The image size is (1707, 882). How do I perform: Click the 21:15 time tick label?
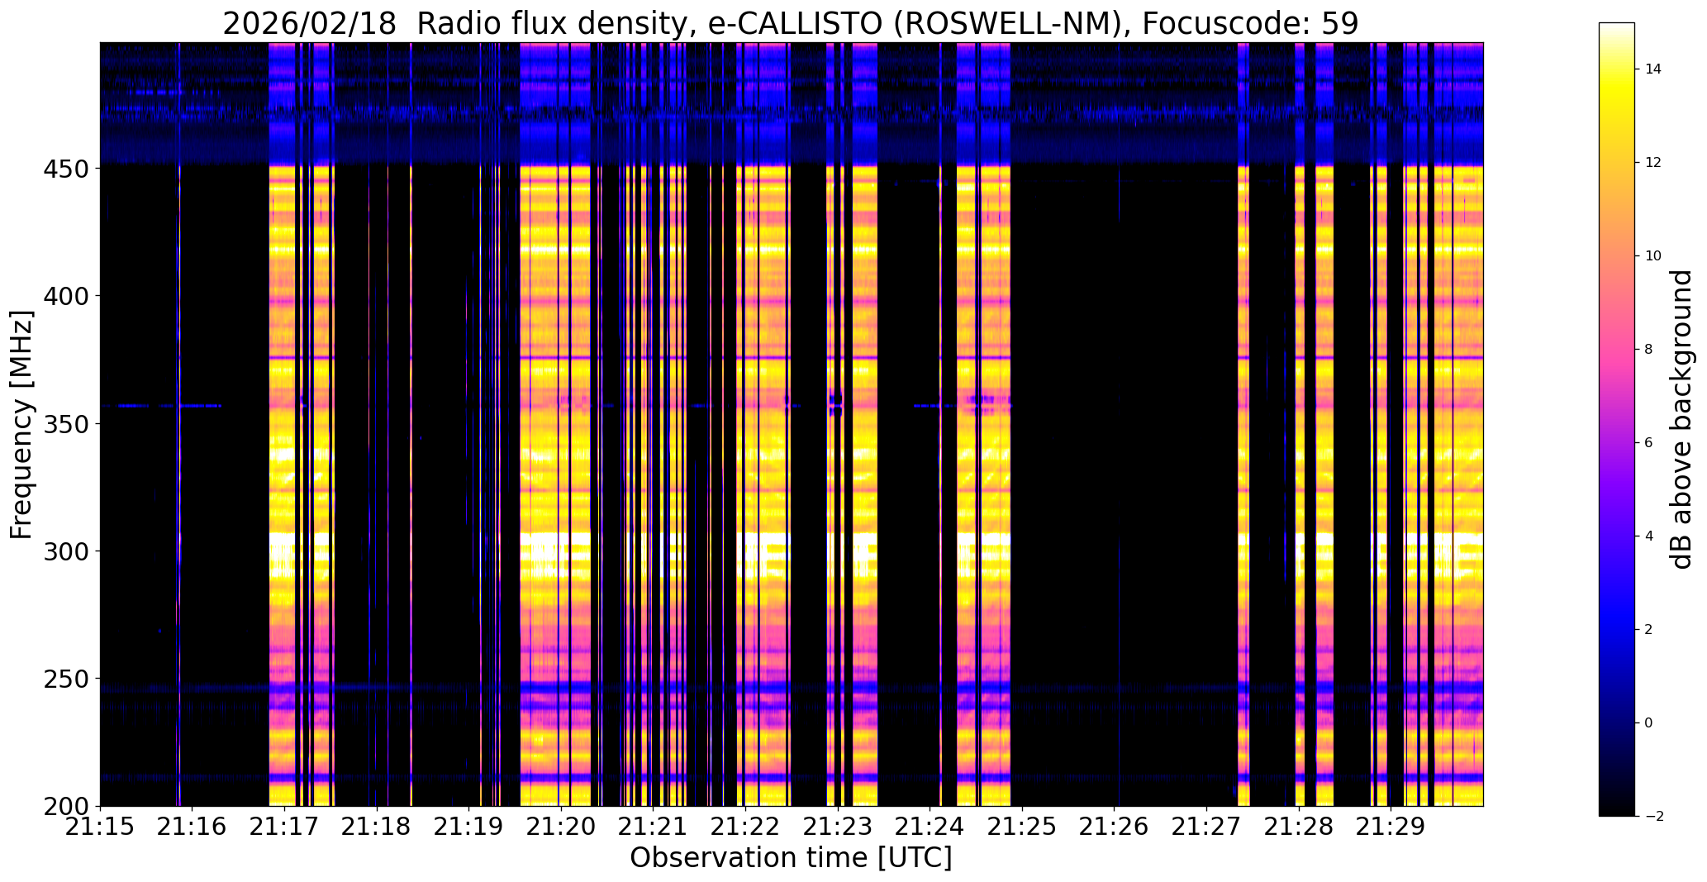[x=100, y=827]
